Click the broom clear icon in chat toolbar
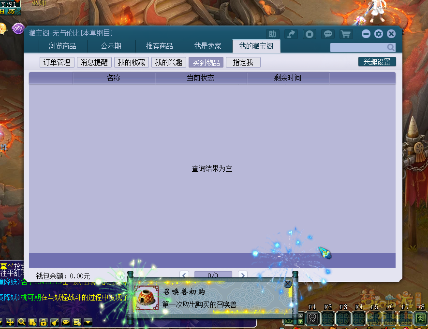The width and height of the screenshot is (428, 329). click(x=55, y=322)
